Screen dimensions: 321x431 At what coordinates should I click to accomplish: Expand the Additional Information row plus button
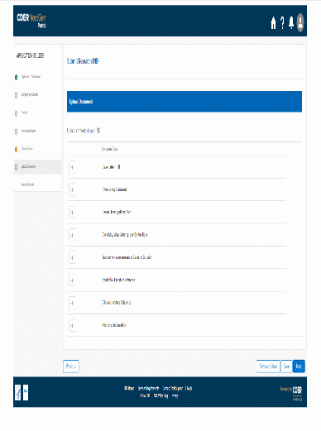[72, 325]
